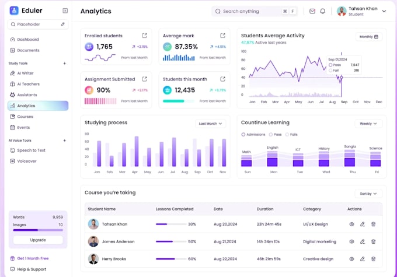Click the edit pencil in Placeholder field

point(62,24)
